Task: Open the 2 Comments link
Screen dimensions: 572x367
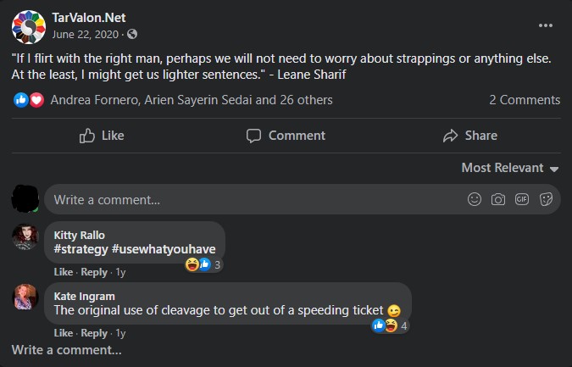Action: (x=525, y=100)
